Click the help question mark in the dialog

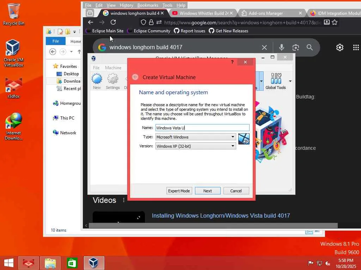pyautogui.click(x=232, y=62)
